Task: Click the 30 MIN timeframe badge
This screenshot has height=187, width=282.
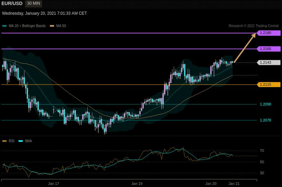Action: [x=34, y=3]
